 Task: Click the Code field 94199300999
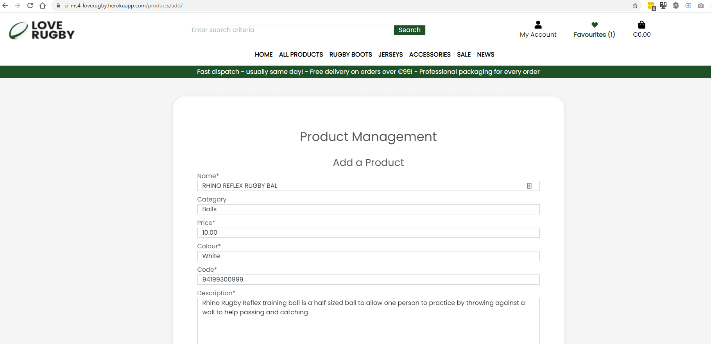368,280
